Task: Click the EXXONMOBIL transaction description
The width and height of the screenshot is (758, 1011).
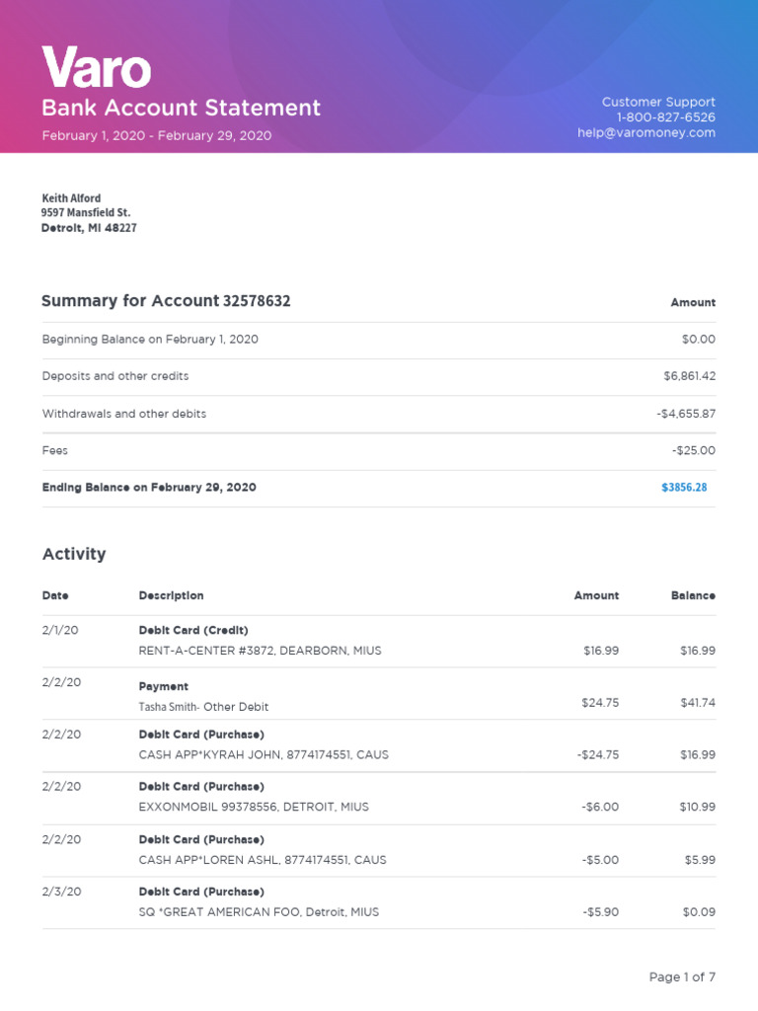Action: click(x=254, y=807)
